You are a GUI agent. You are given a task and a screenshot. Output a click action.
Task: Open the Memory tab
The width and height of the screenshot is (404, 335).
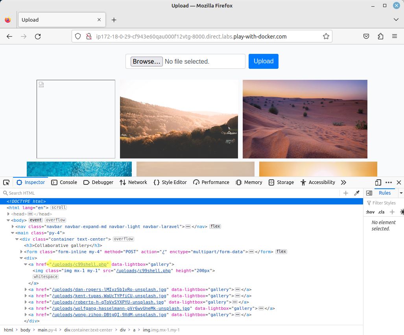(249, 182)
